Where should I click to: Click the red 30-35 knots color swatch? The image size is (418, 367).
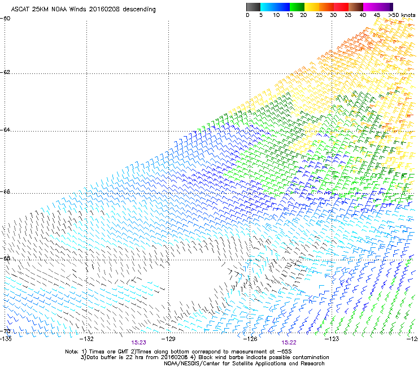[341, 7]
